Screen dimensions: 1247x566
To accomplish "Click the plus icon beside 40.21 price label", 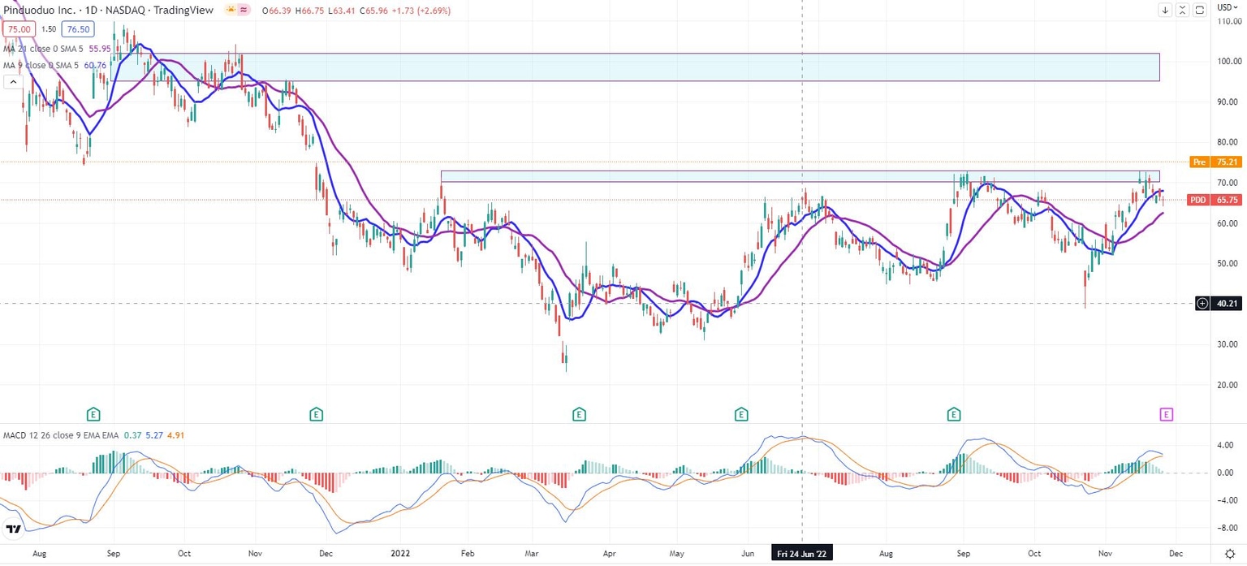I will pos(1202,304).
